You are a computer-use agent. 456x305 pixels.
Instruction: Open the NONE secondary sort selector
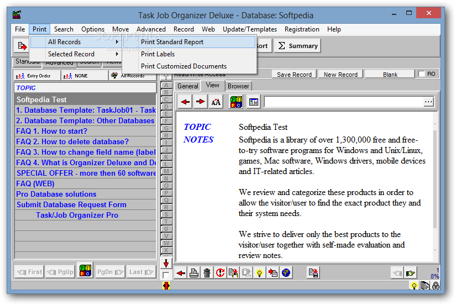(85, 76)
